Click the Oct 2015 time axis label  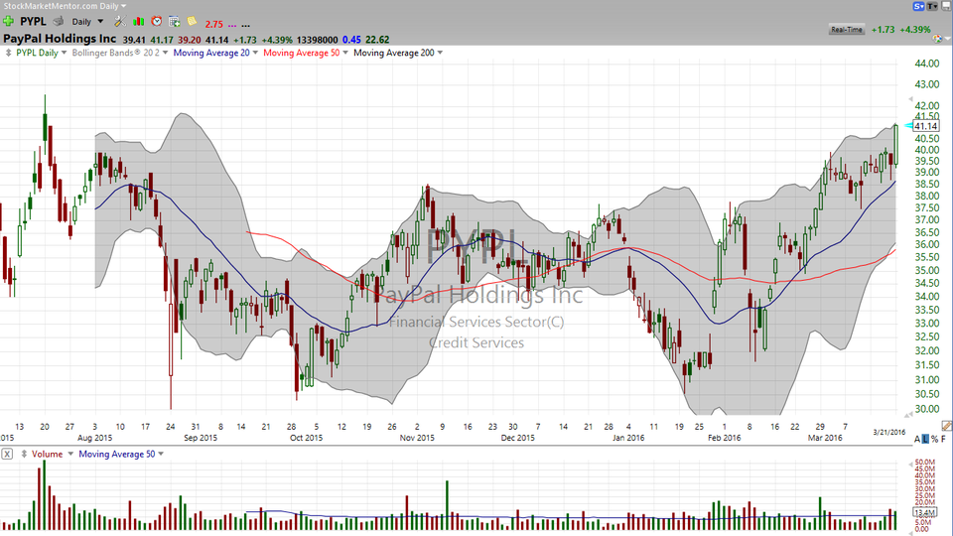306,438
